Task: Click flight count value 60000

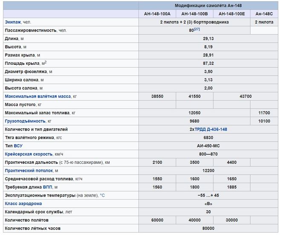Action: 157,220
